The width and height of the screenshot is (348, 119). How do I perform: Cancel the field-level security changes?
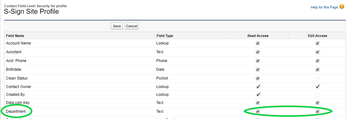pos(132,26)
